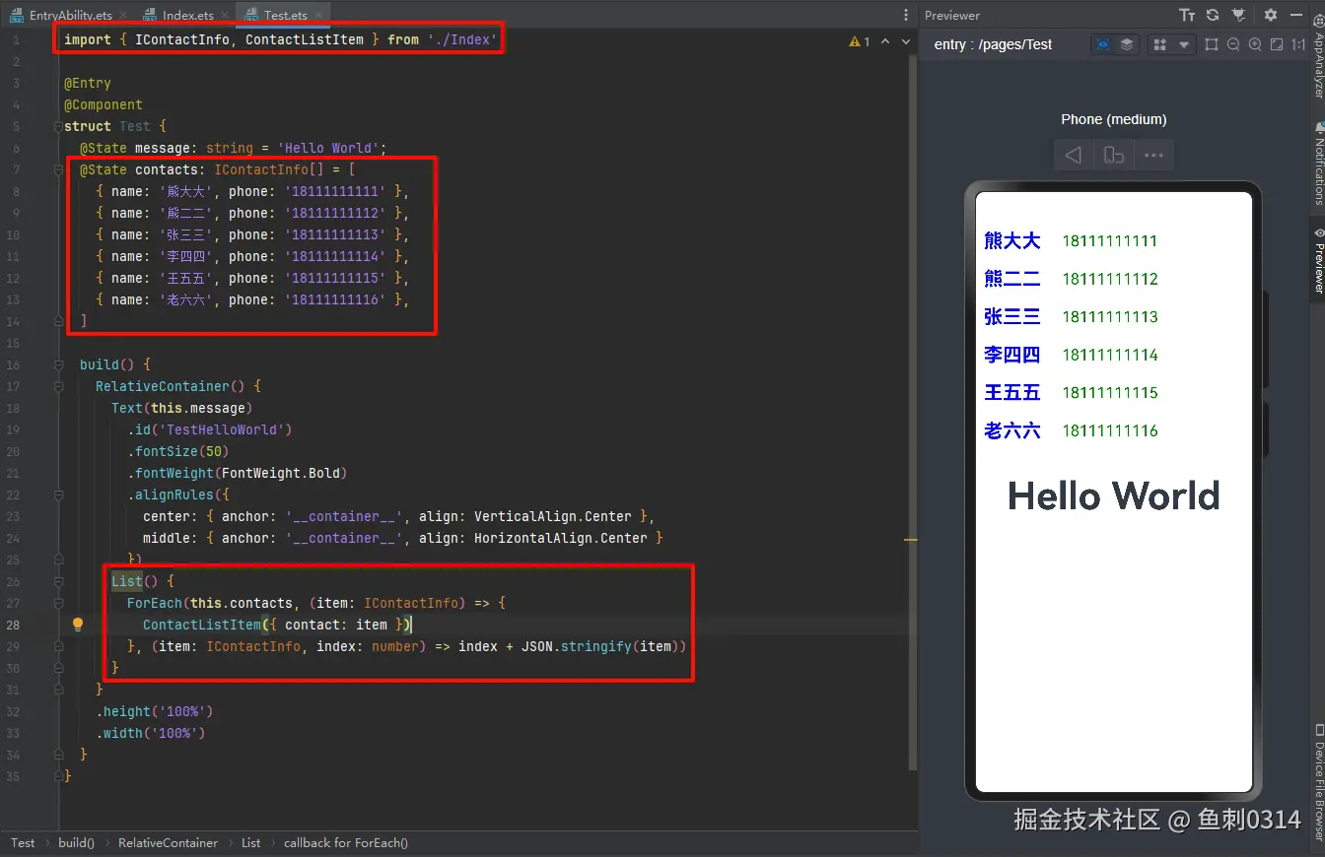Collapse RelativeContainer block on line 17
This screenshot has width=1325, height=857.
pyautogui.click(x=59, y=386)
